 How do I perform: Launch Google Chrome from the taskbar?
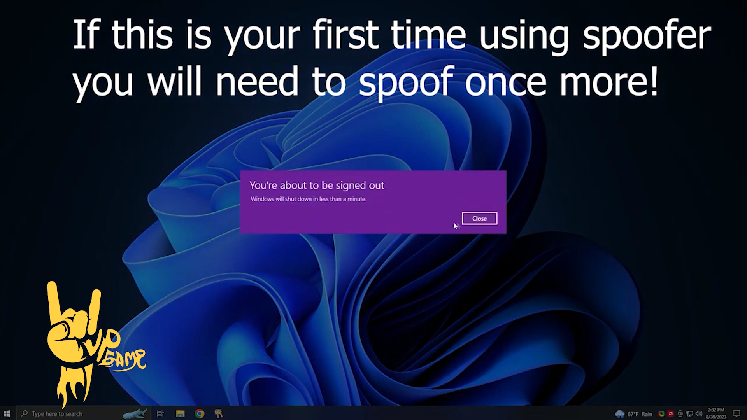click(x=200, y=413)
